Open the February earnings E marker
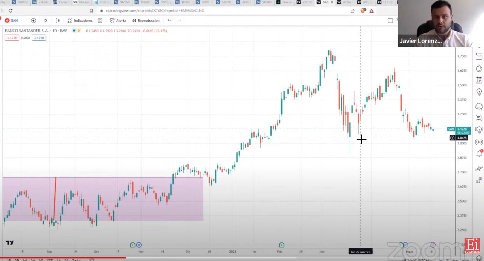 281,245
